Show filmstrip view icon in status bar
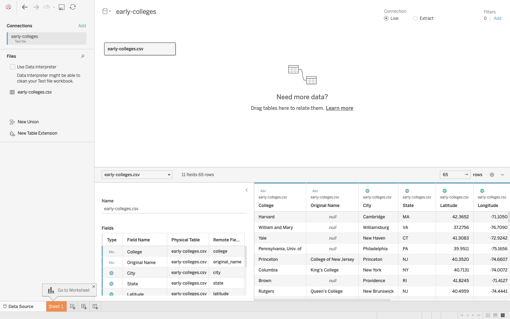The width and height of the screenshot is (510, 319). coord(495,315)
